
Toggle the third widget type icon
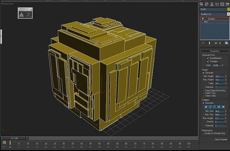click(214, 107)
